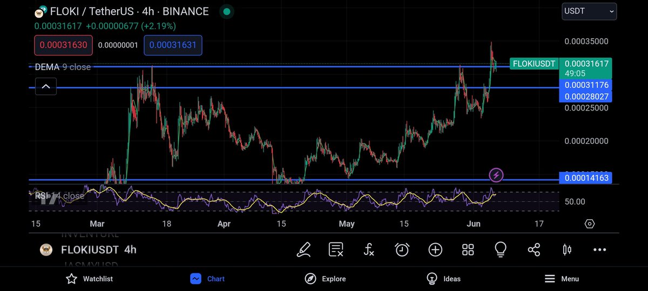648x291 pixels.
Task: Change the 4h interval in toolbar
Action: [x=130, y=250]
